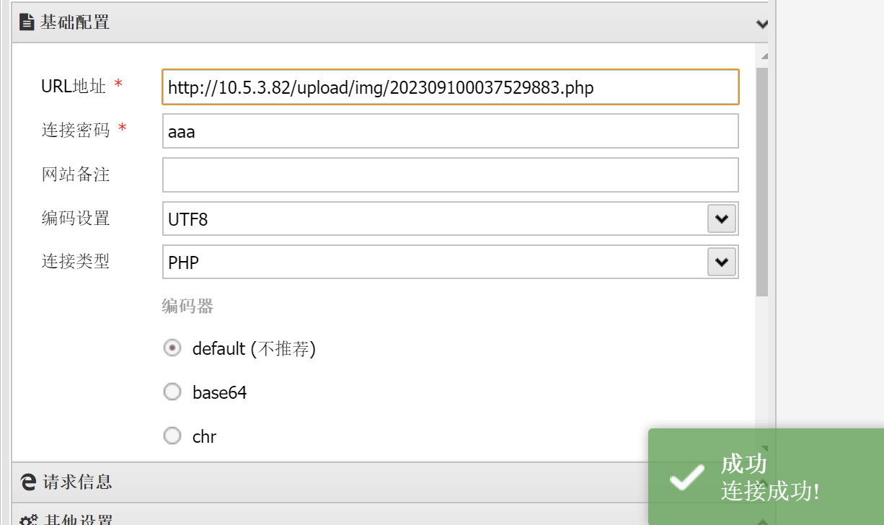Focus the URL地址 input field
The image size is (884, 525).
[x=450, y=87]
